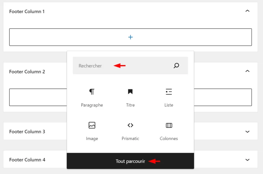Screen dimensions: 263x174
Task: Expand the Footer Column 3 panel
Action: (247, 132)
